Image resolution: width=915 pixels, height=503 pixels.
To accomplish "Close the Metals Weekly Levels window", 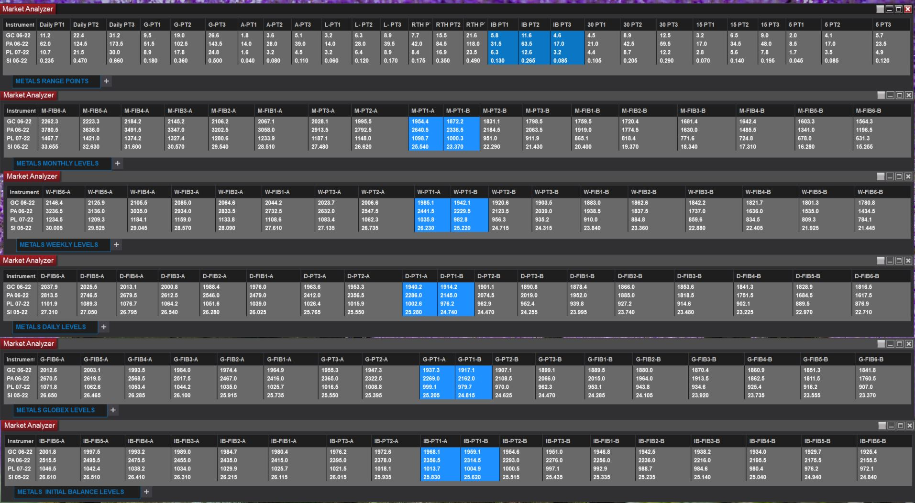I will click(908, 176).
